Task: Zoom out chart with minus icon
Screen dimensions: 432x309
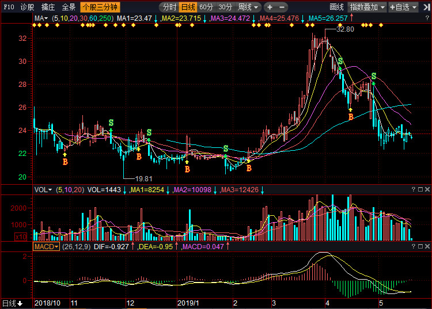Action: coord(282,7)
